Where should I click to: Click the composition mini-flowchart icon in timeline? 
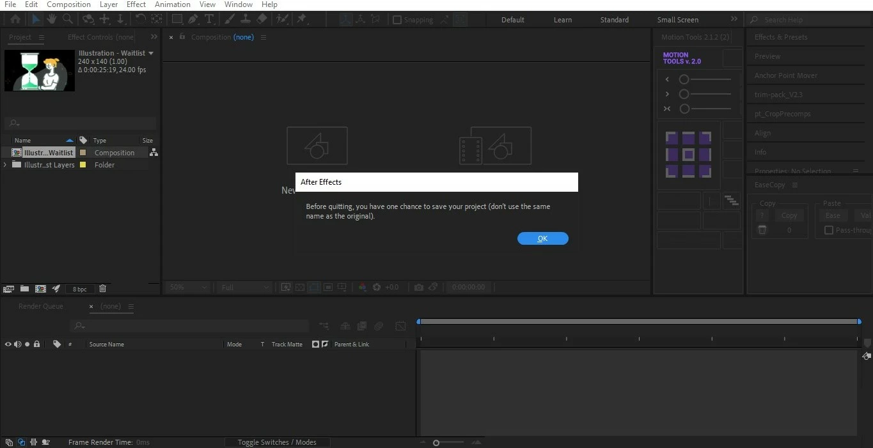[324, 326]
